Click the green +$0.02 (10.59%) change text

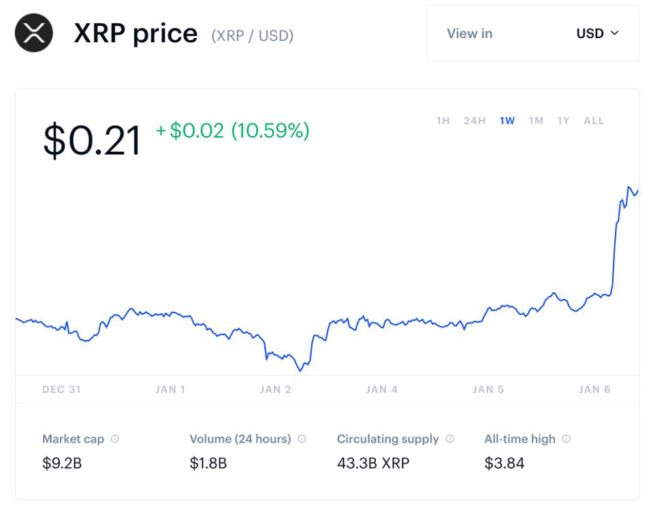tap(232, 131)
